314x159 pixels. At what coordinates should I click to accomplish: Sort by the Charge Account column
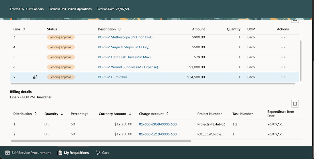tap(167, 114)
